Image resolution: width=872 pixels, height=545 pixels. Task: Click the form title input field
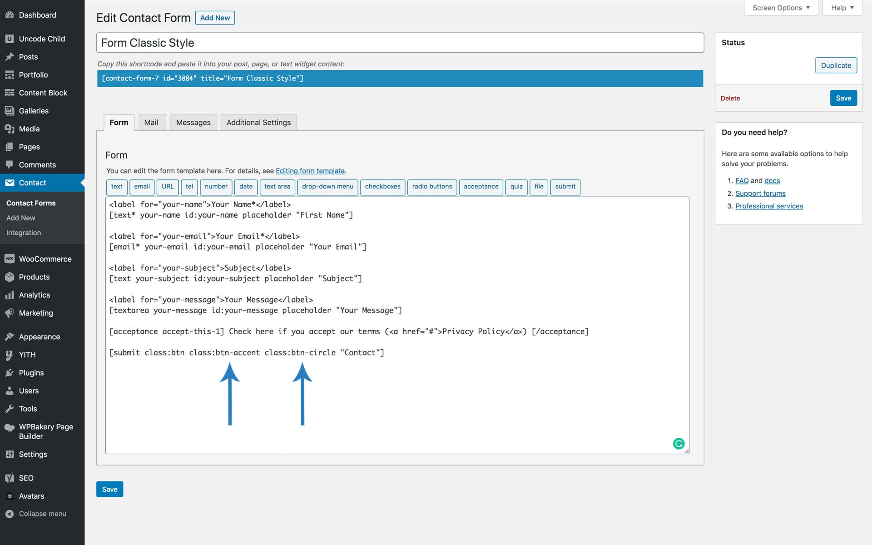click(400, 43)
